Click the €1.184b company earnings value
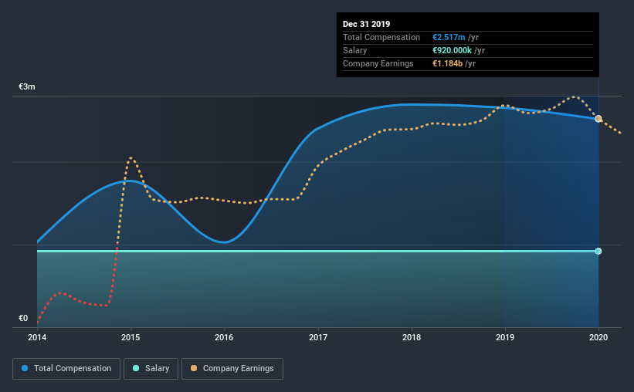This screenshot has height=392, width=634. point(448,63)
